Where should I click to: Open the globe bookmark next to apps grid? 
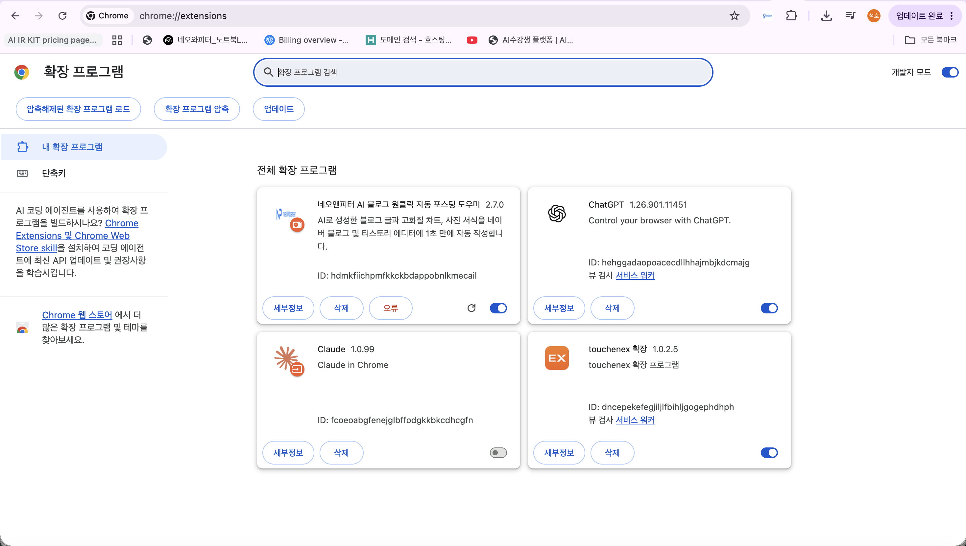click(147, 40)
